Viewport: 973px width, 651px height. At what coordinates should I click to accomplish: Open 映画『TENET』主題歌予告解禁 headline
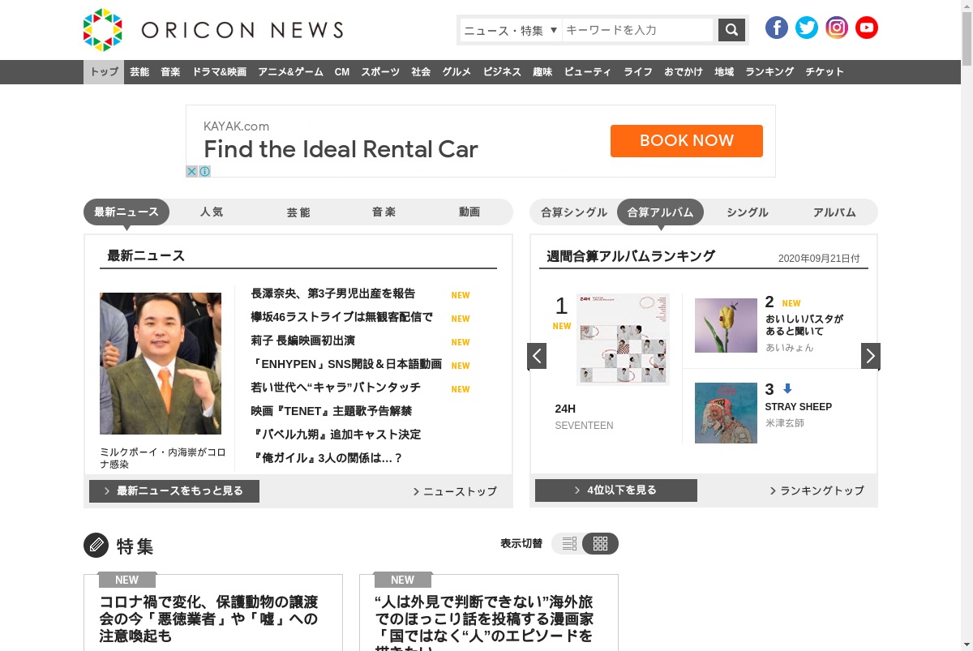[x=332, y=411]
